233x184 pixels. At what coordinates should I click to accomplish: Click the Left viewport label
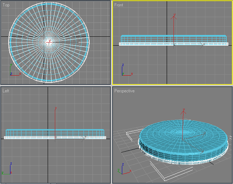(6, 91)
